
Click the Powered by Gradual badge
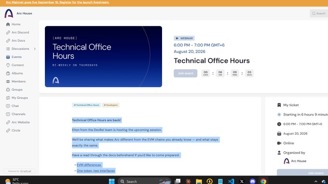[x=20, y=171]
